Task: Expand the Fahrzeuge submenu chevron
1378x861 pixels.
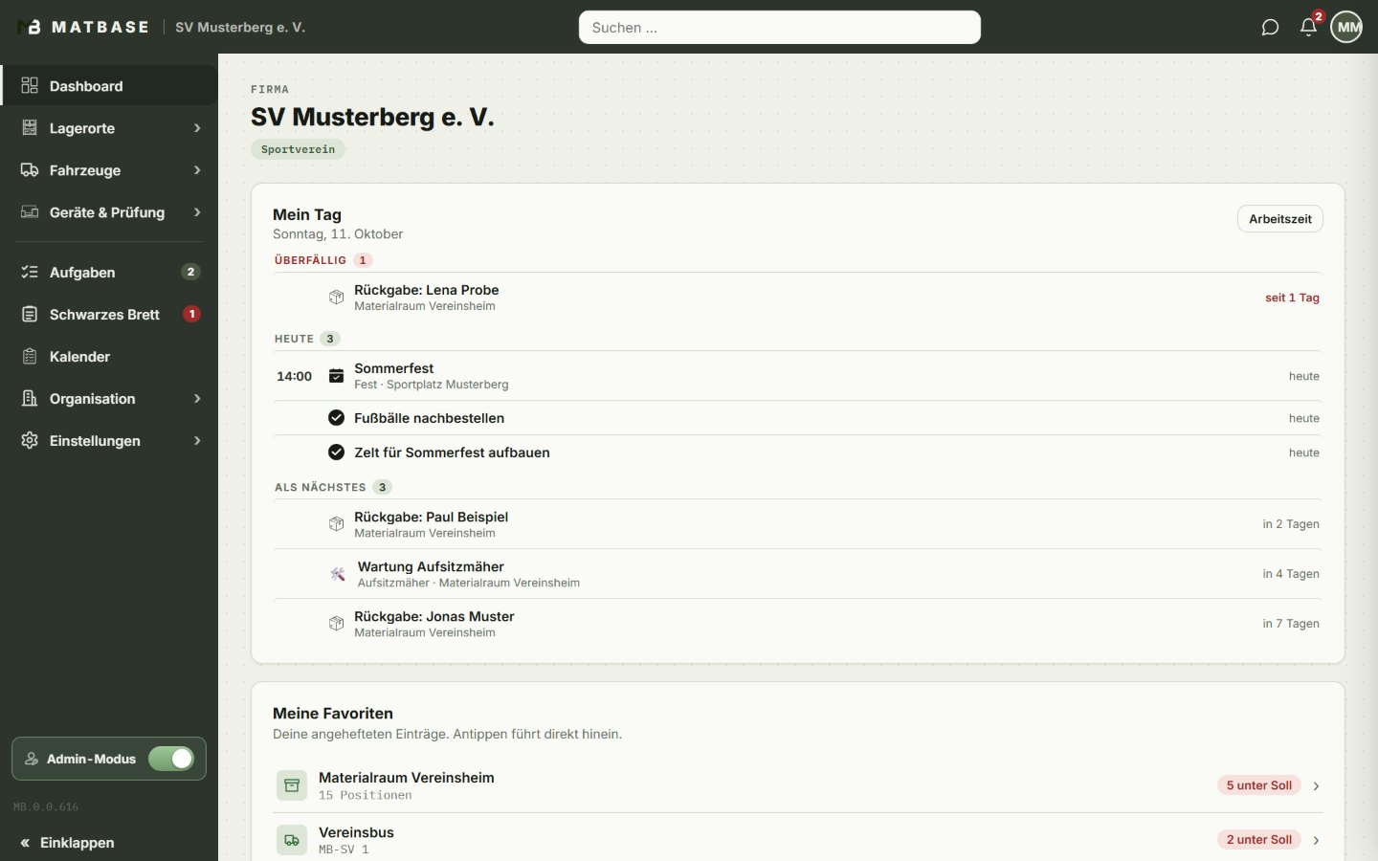Action: point(197,170)
